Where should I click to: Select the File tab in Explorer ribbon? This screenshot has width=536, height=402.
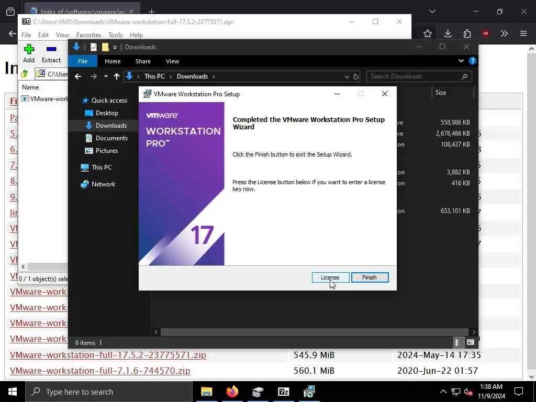point(82,61)
